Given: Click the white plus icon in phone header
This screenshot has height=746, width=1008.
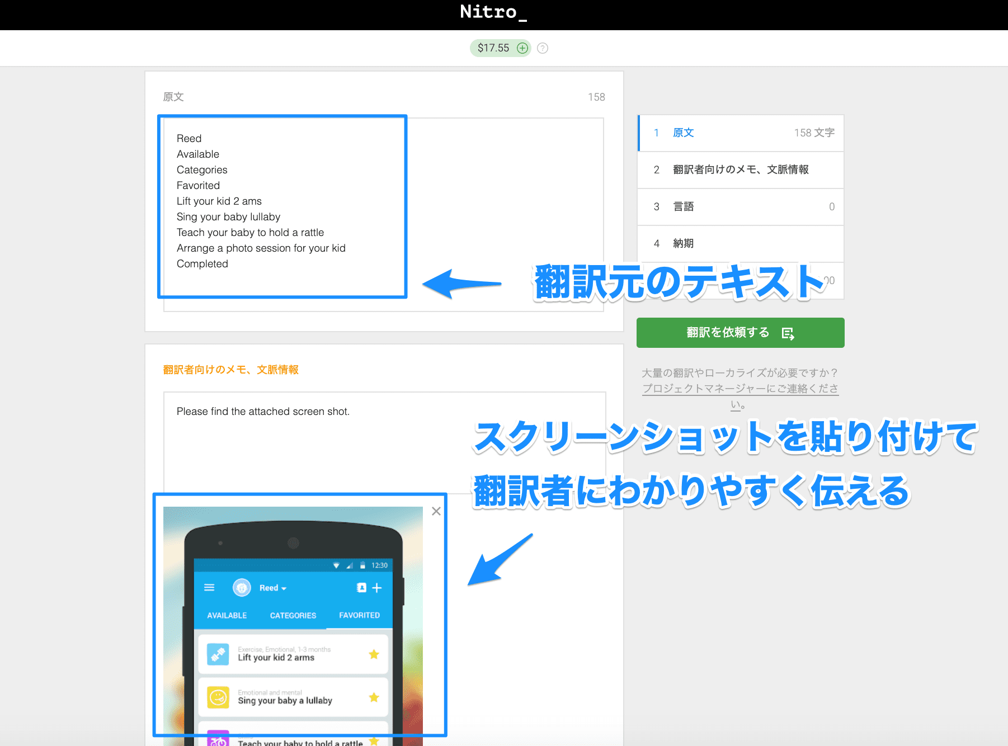Looking at the screenshot, I should coord(377,588).
